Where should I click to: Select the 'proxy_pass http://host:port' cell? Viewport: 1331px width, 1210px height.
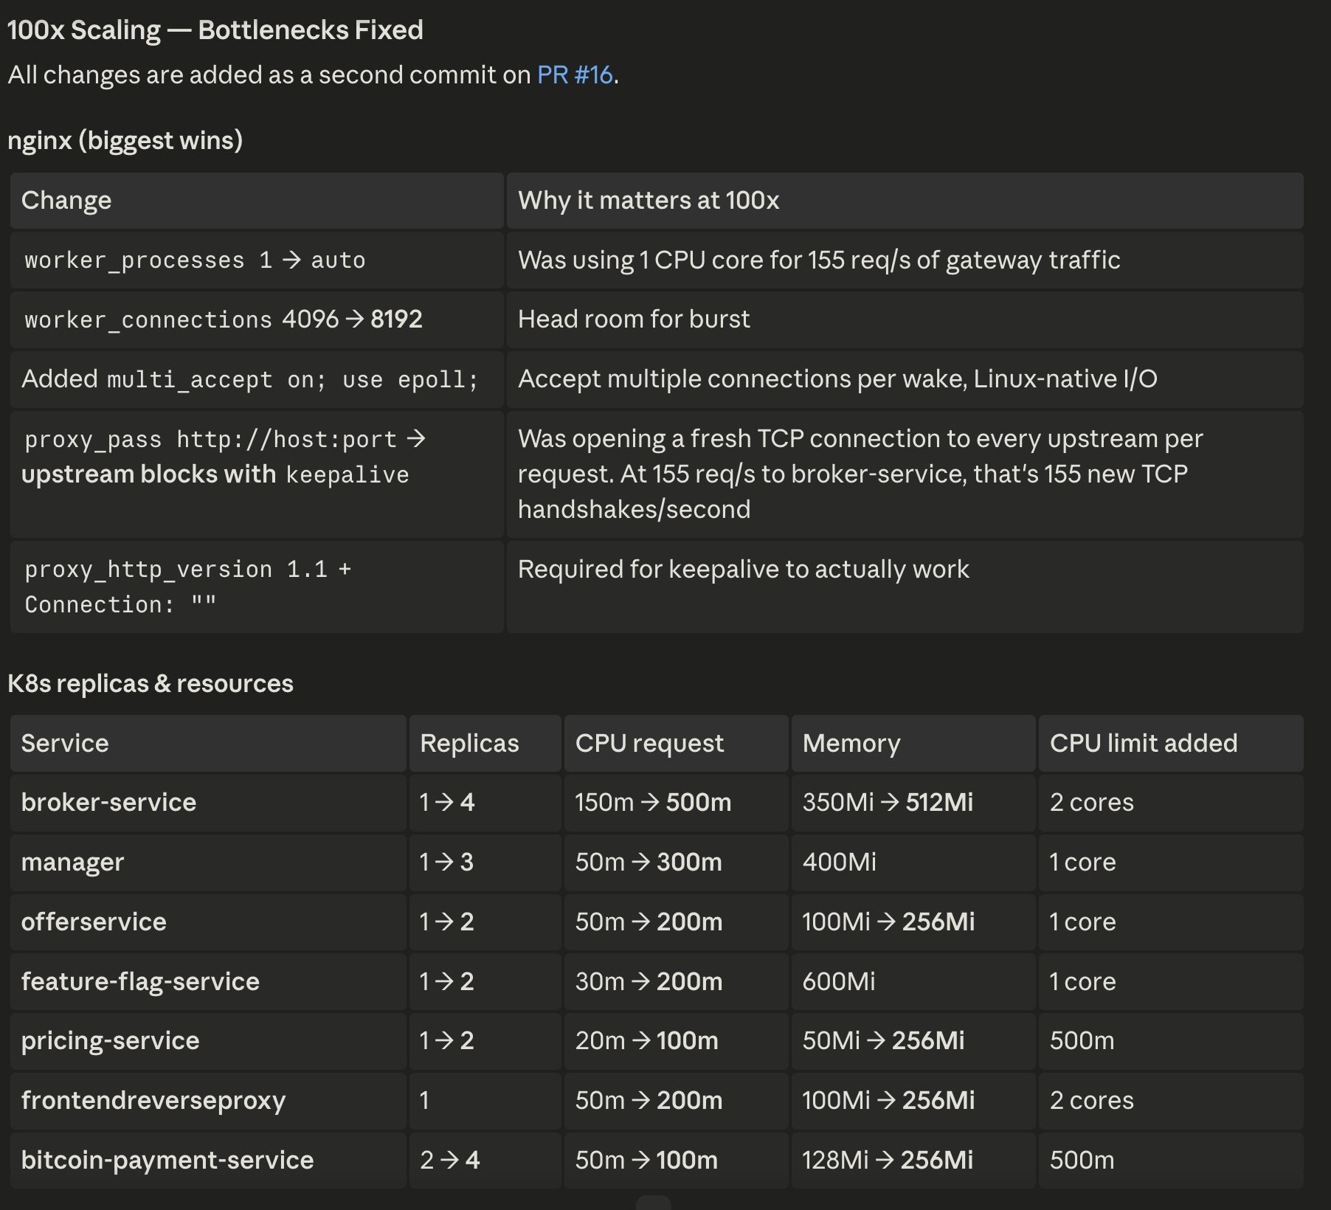[x=257, y=474]
